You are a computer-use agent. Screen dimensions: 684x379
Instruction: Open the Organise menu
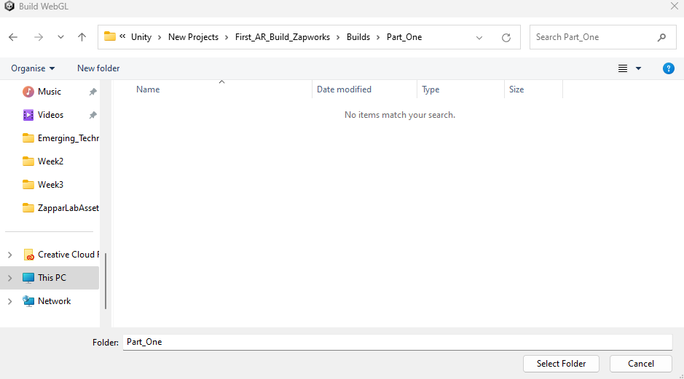click(x=33, y=68)
